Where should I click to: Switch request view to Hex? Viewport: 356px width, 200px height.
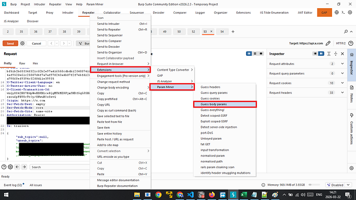(35, 63)
